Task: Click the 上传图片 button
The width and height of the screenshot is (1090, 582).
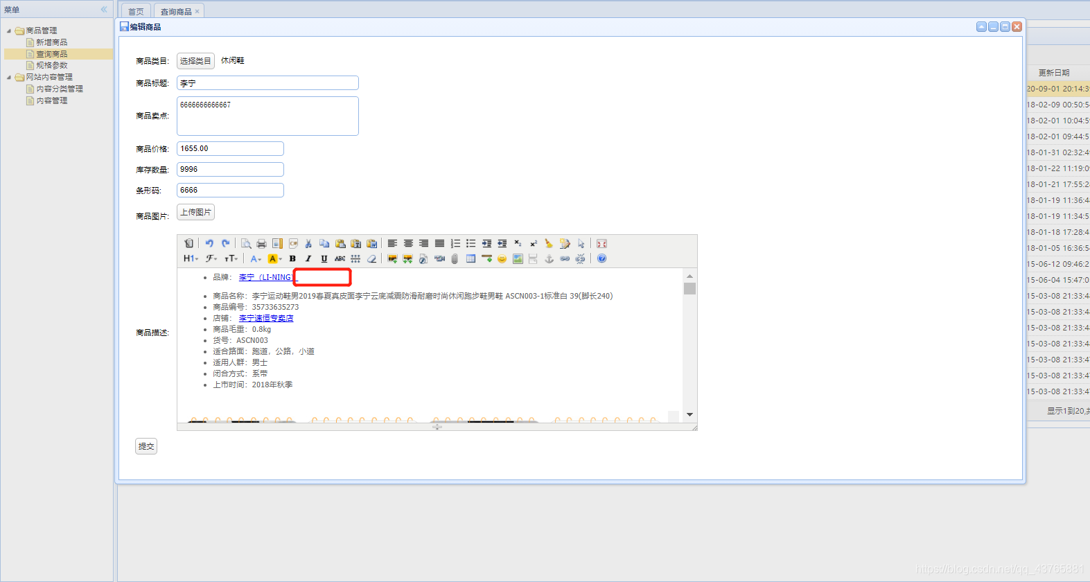Action: click(x=195, y=212)
